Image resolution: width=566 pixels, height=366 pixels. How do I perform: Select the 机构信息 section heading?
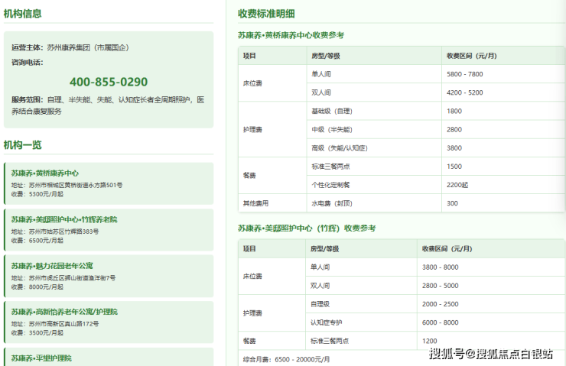tap(22, 14)
